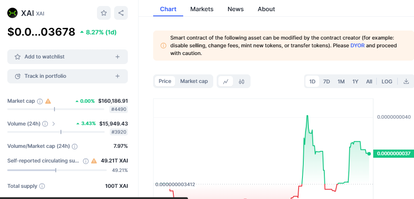Viewport: 414px width, 199px height.
Task: Open the share icon button
Action: [x=121, y=13]
